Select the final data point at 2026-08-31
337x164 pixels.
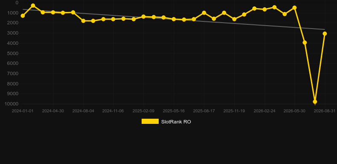(325, 34)
